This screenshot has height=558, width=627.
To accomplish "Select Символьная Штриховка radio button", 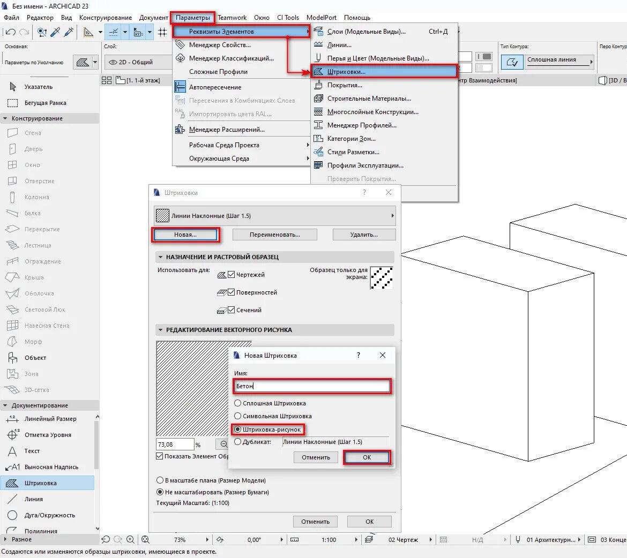I will click(x=237, y=416).
